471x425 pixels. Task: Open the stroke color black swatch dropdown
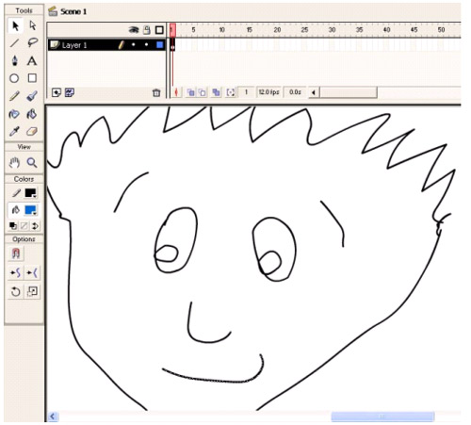coord(31,193)
